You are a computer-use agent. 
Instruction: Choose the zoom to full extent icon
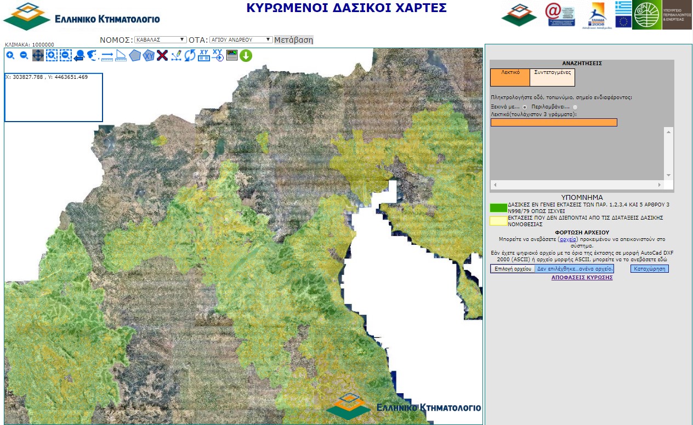[x=93, y=55]
